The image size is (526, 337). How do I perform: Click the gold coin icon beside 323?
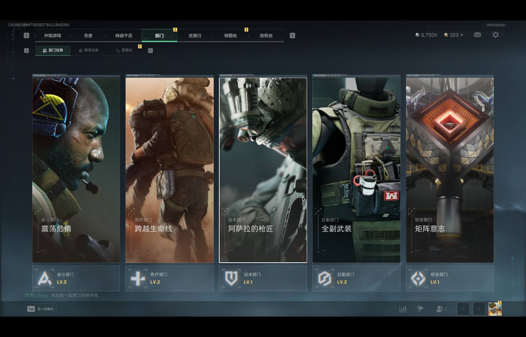(x=446, y=35)
